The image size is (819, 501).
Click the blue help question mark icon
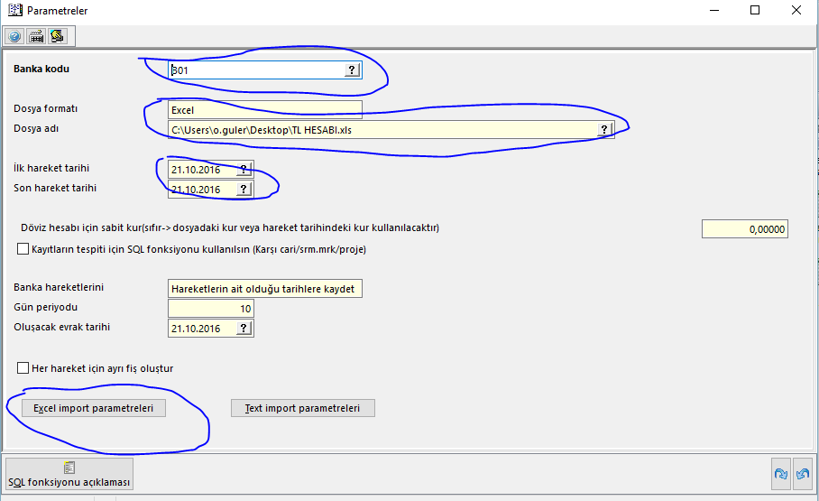coord(14,36)
